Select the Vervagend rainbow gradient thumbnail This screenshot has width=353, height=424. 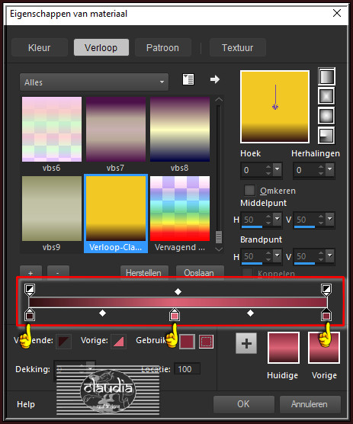[x=180, y=208]
